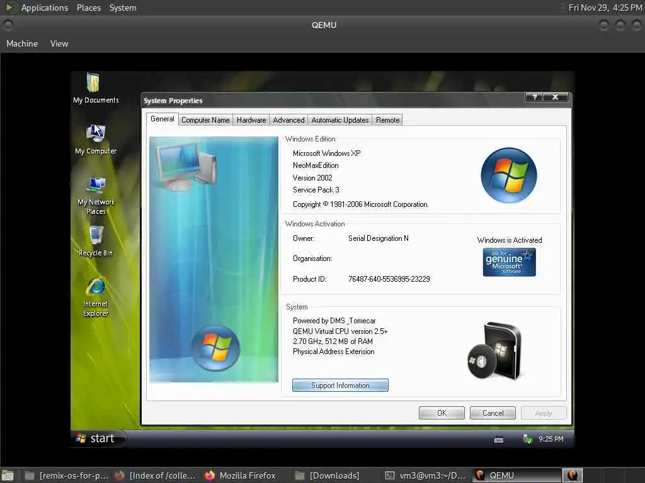Click the network status tray icon
This screenshot has width=645, height=483.
[x=527, y=438]
